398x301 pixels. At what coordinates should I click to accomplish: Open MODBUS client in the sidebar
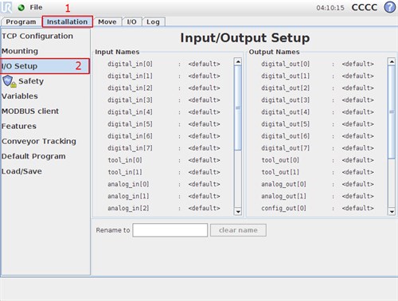(30, 111)
